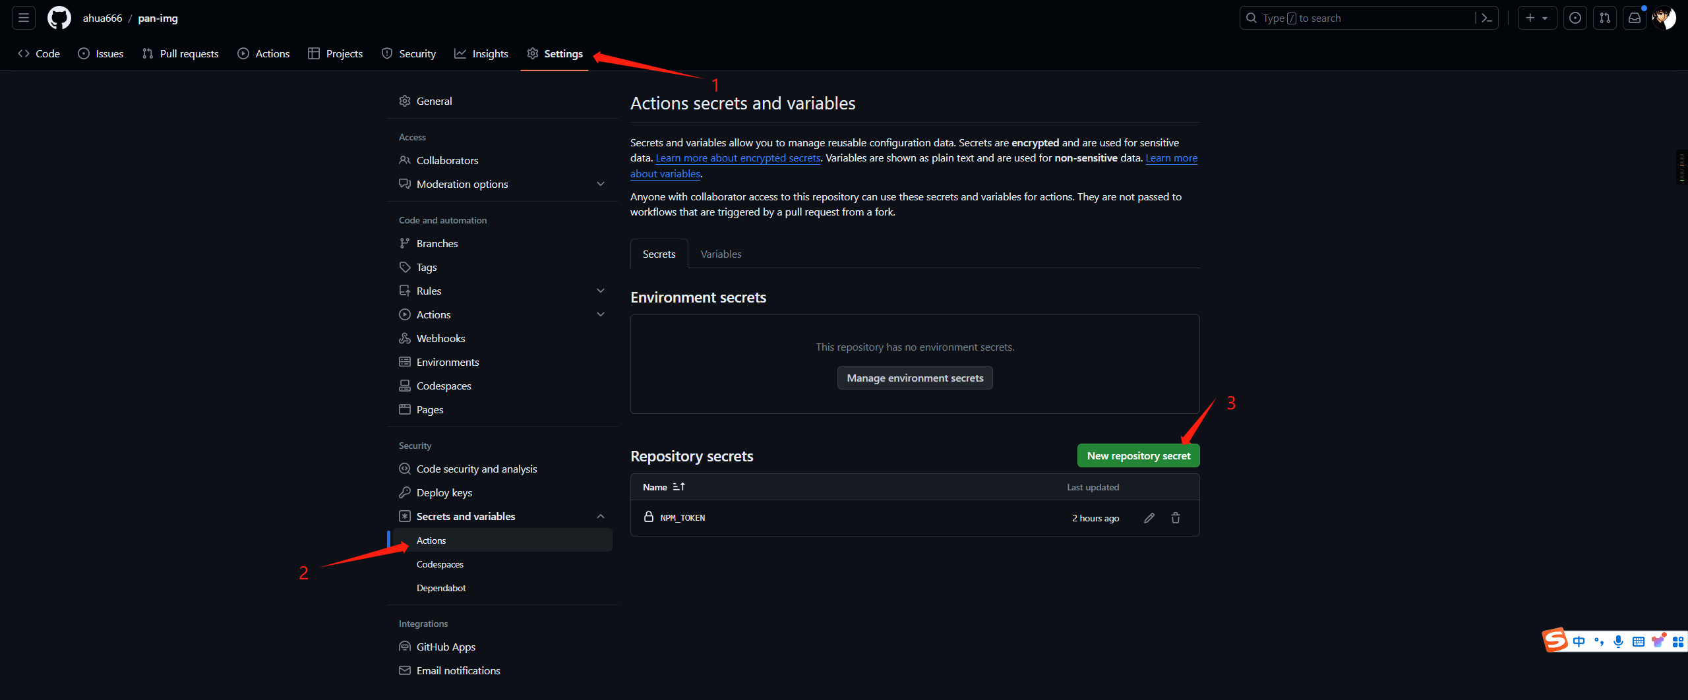1688x700 pixels.
Task: Edit the NPM_TOKEN secret with pencil icon
Action: (1149, 518)
